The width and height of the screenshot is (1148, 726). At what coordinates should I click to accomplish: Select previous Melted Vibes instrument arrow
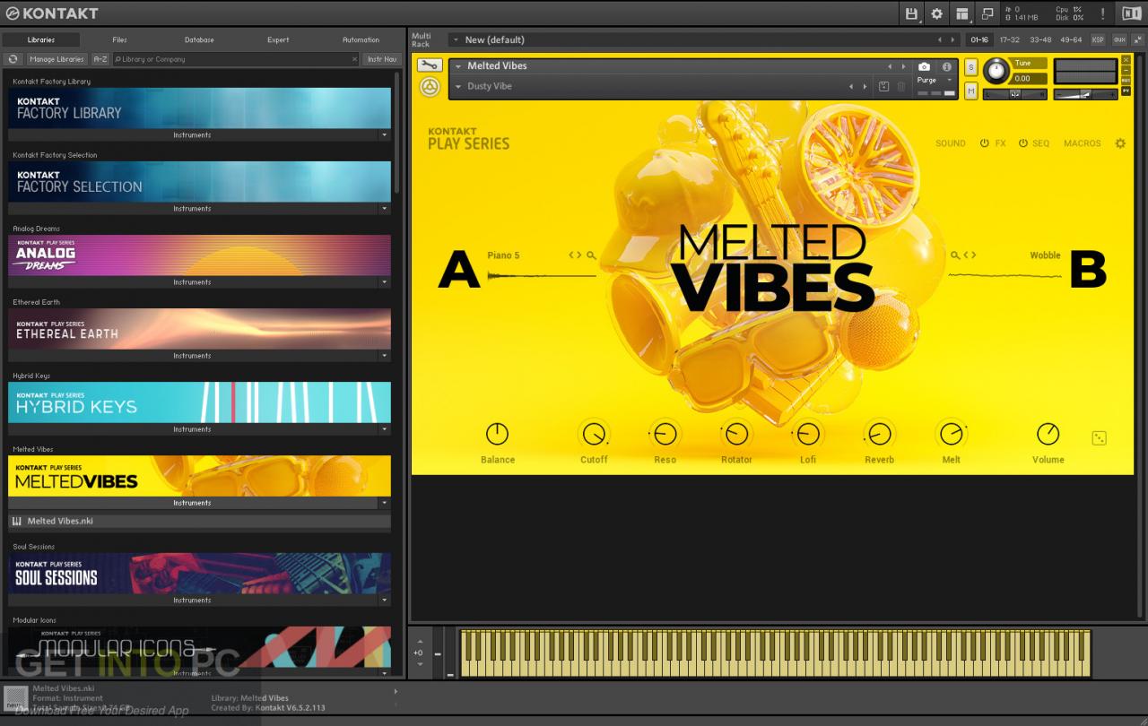(890, 66)
